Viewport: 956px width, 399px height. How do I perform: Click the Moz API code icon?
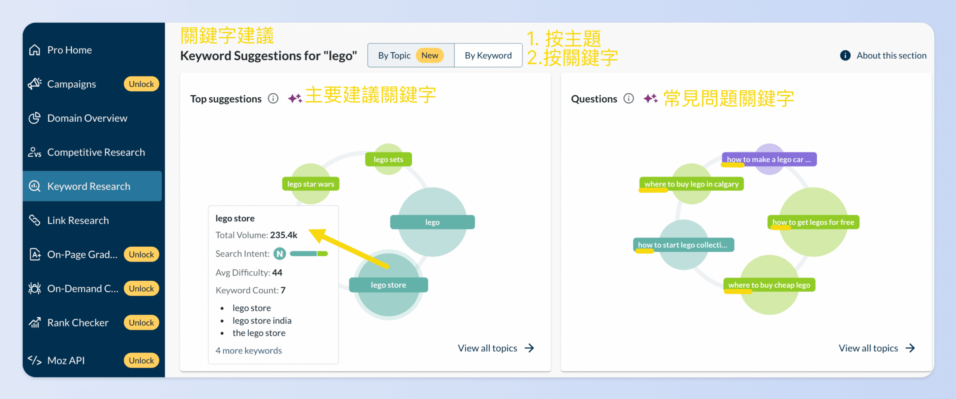coord(35,360)
